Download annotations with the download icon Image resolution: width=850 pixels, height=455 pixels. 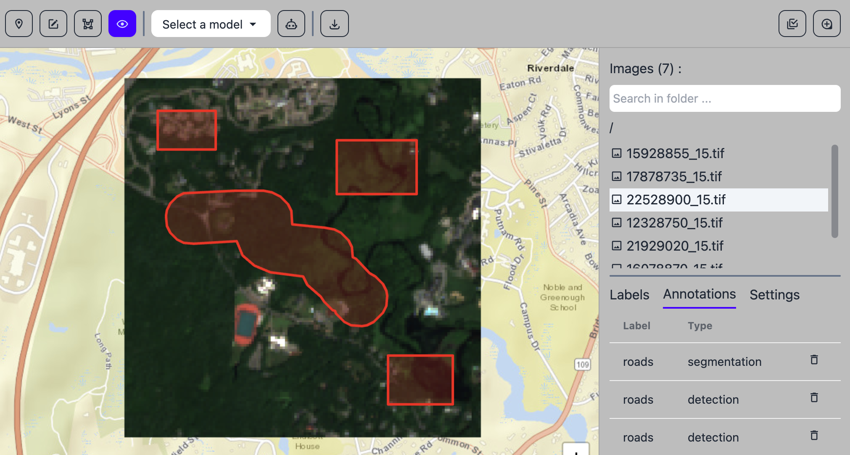[335, 24]
